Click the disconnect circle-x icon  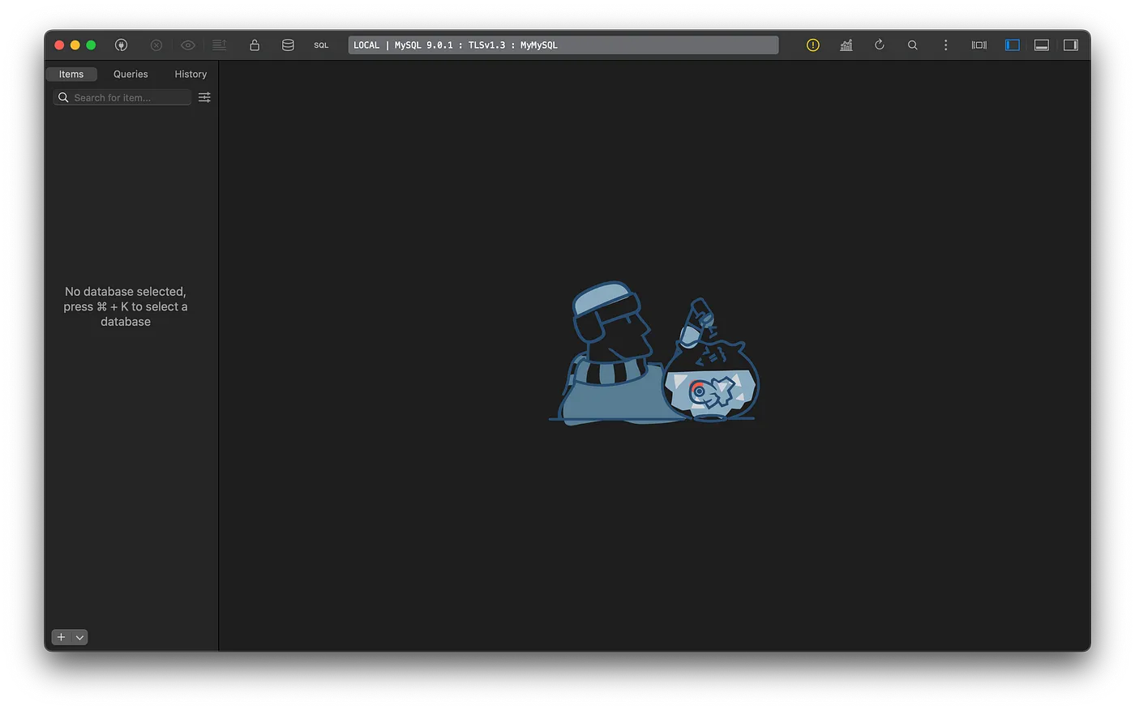[156, 45]
